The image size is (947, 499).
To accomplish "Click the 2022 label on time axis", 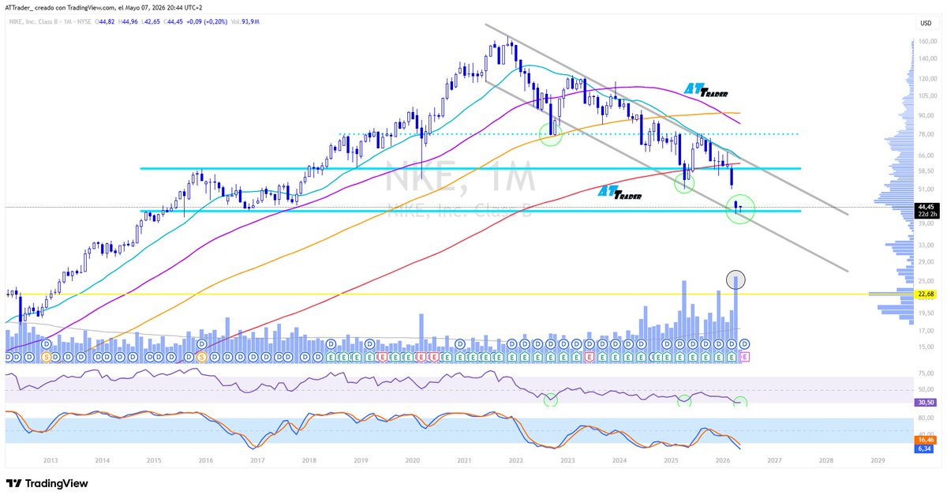I will coord(516,459).
